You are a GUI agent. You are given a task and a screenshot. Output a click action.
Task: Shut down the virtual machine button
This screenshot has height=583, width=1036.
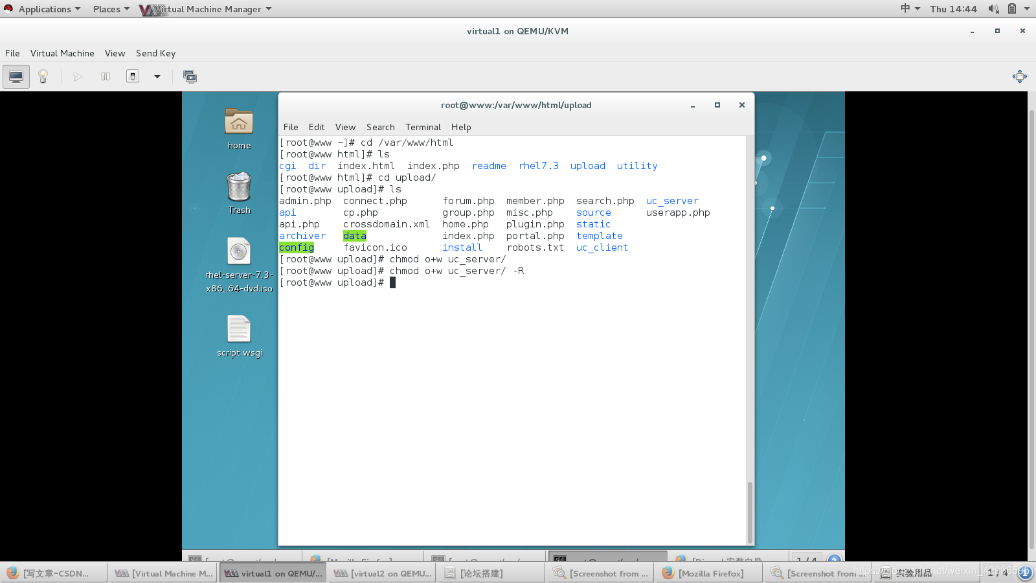coord(133,76)
